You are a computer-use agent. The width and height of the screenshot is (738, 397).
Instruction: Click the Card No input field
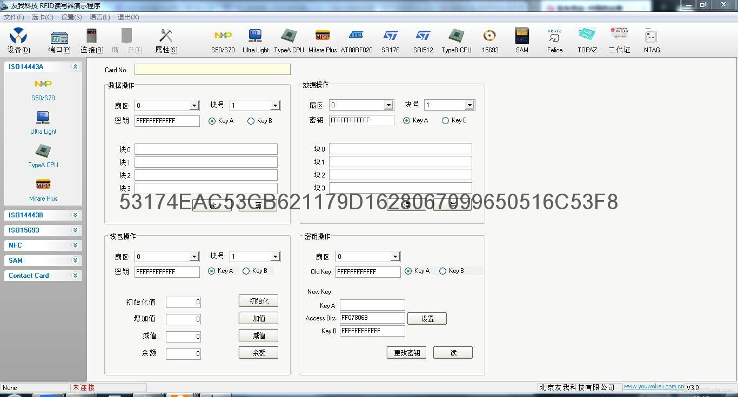212,70
